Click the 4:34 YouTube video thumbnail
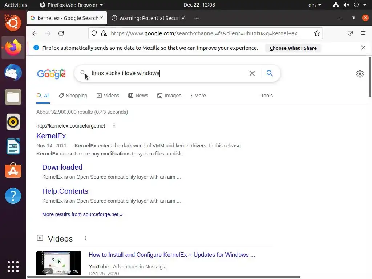Image resolution: width=372 pixels, height=279 pixels. (59, 263)
